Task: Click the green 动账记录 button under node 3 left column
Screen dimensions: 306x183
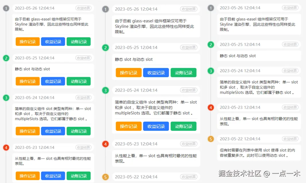Action: (x=78, y=131)
